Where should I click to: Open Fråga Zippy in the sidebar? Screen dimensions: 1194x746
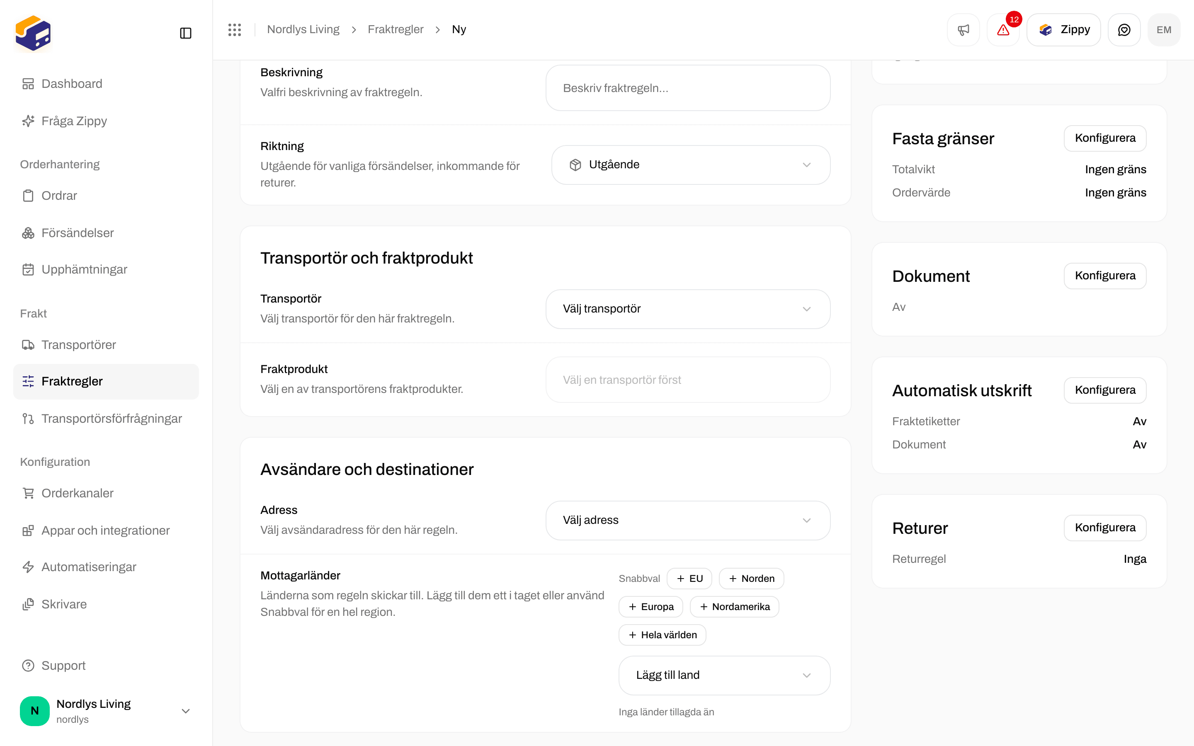(106, 121)
